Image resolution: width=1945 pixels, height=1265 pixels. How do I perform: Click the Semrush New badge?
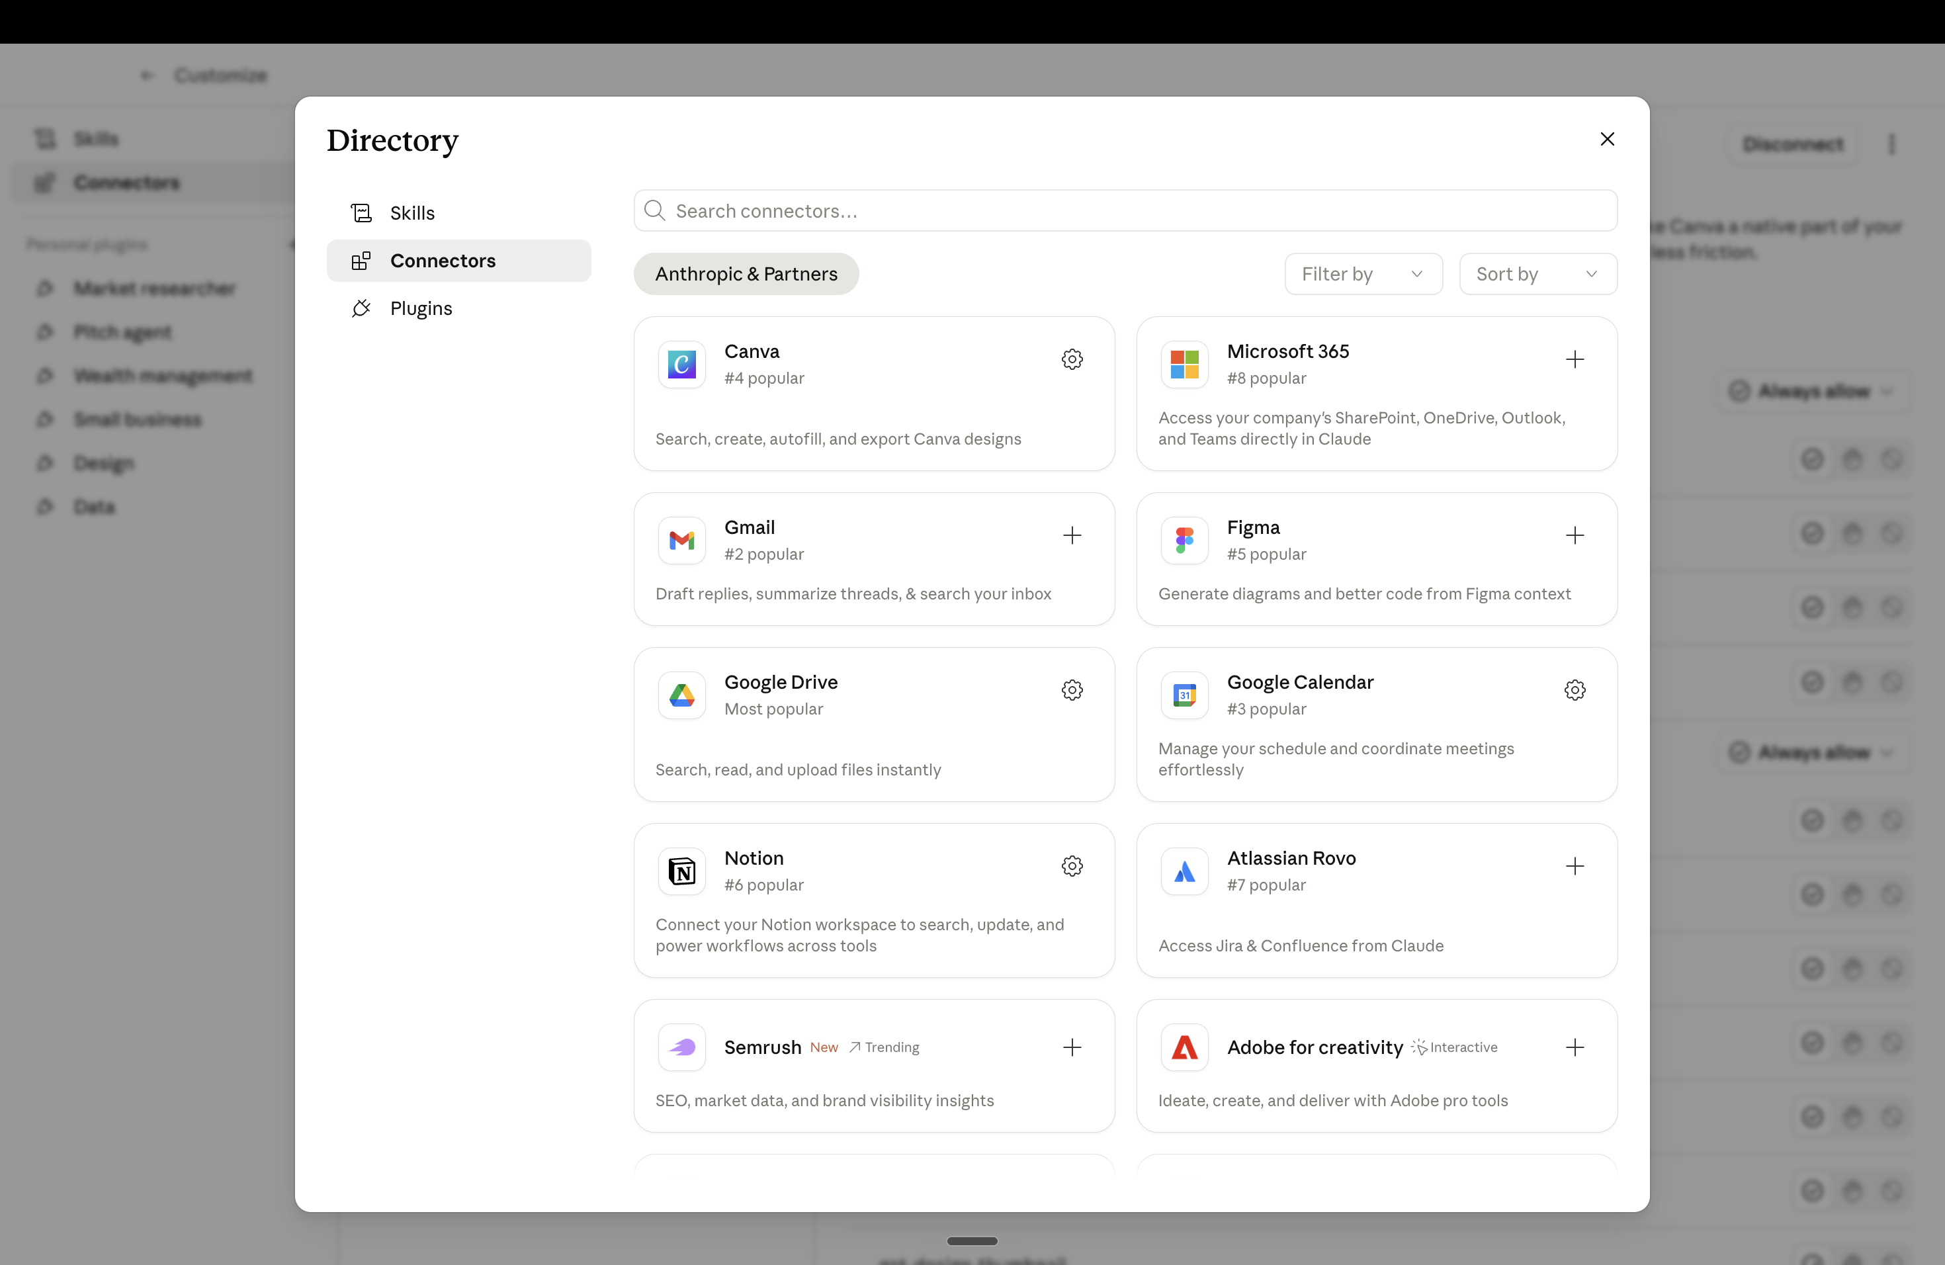(x=824, y=1047)
